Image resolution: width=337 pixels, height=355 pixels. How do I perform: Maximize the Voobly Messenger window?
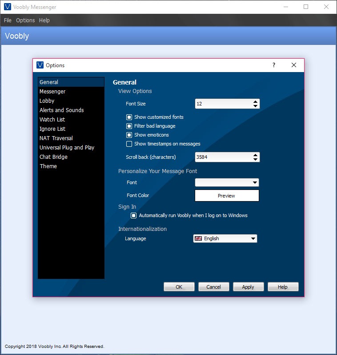point(306,7)
